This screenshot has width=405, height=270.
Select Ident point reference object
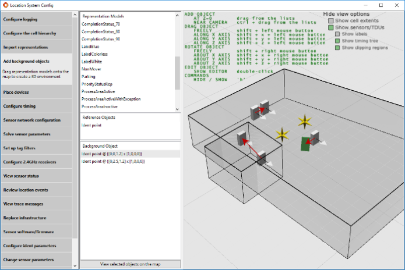click(x=91, y=125)
